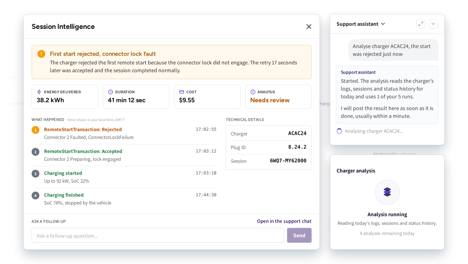The image size is (468, 264).
Task: Collapse the Support assistant panel
Action: (x=433, y=24)
